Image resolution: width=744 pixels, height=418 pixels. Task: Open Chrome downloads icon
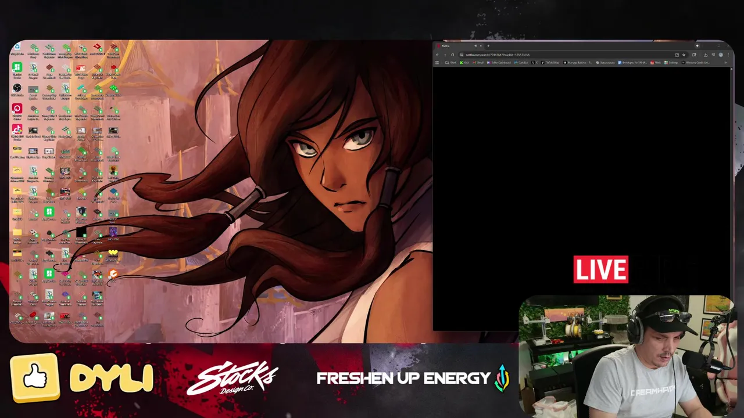tap(705, 55)
